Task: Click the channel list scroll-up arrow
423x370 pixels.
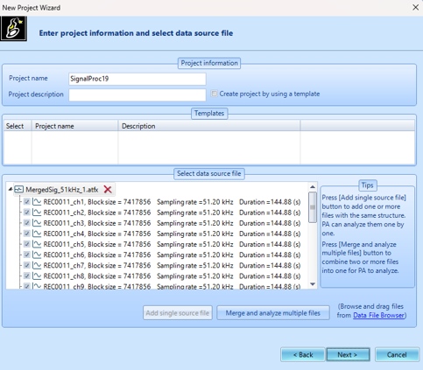Action: click(x=313, y=187)
